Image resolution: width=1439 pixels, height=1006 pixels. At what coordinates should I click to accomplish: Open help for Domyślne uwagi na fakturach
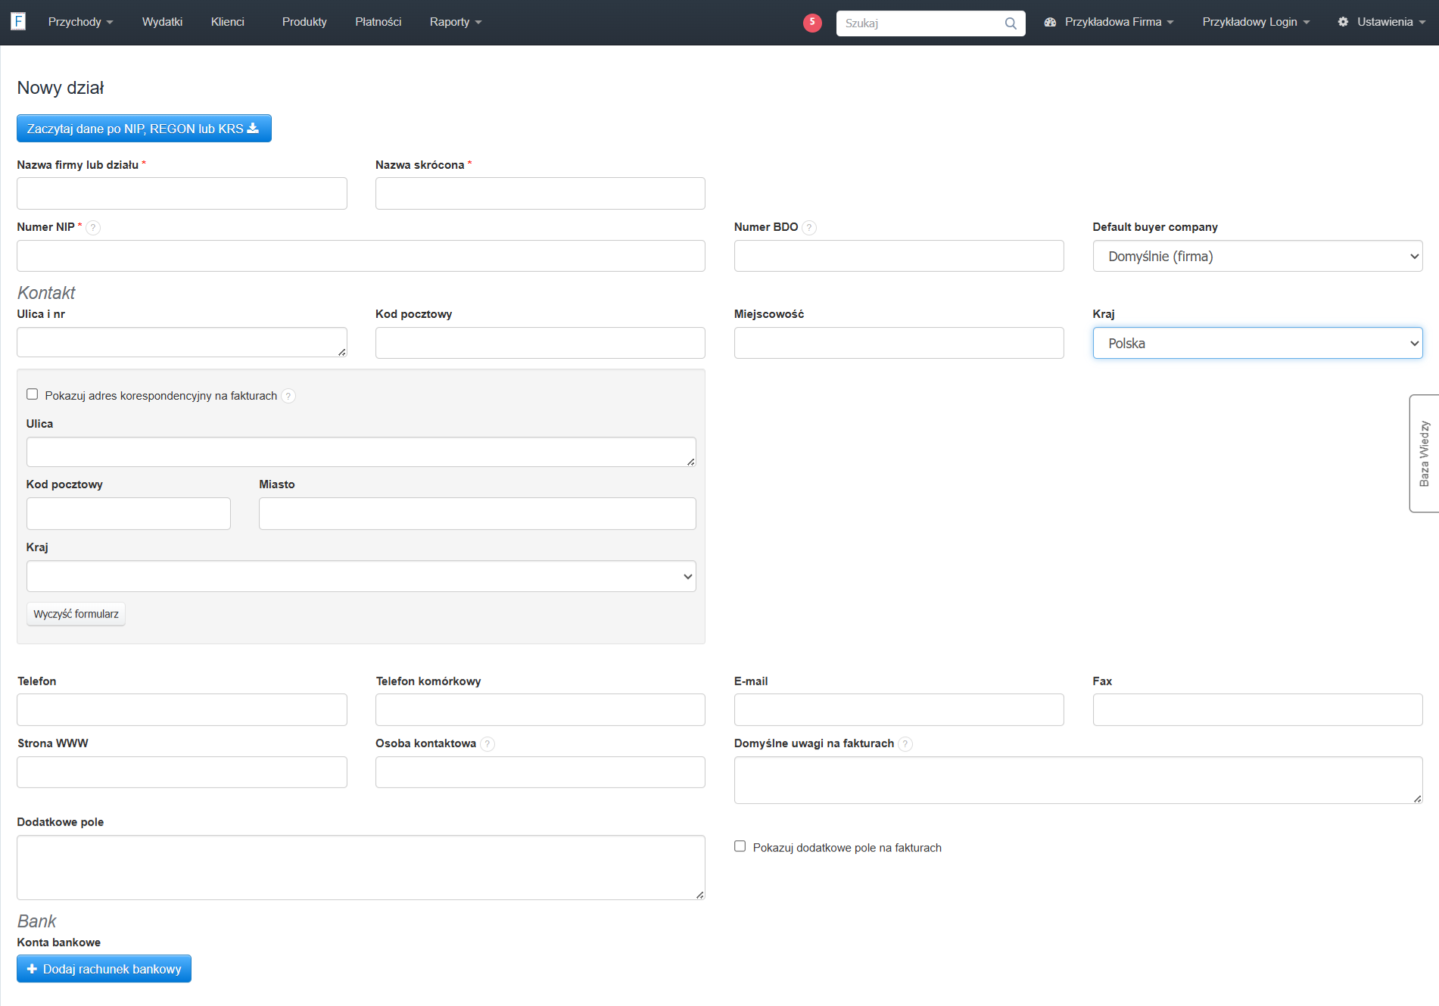coord(905,744)
